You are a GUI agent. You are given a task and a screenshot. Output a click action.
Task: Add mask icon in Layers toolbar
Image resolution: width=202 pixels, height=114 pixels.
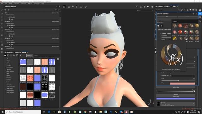181,10
